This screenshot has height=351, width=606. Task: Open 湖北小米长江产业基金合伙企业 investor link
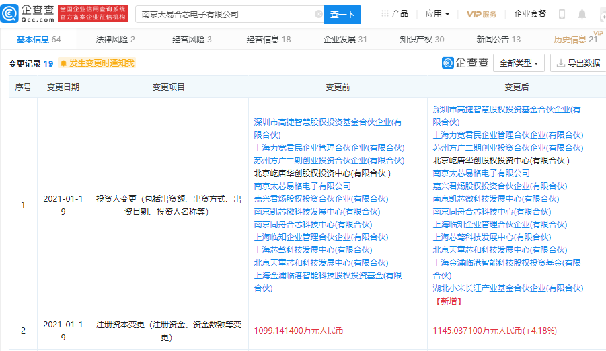click(x=507, y=288)
